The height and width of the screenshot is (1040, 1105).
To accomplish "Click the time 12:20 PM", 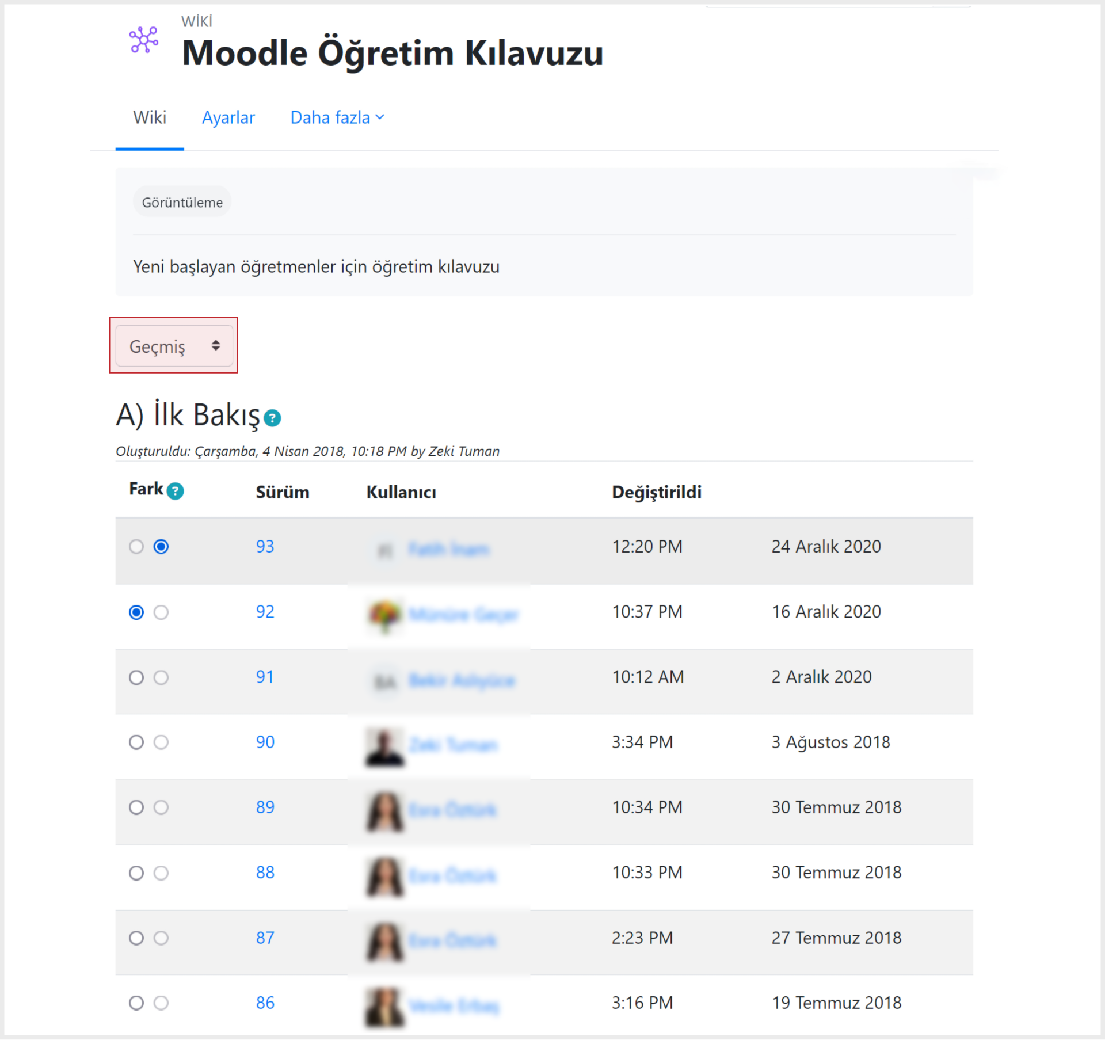I will click(647, 546).
